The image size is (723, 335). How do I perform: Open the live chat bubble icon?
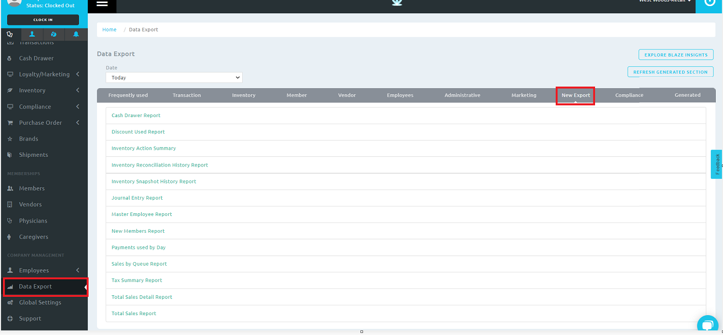pyautogui.click(x=707, y=325)
